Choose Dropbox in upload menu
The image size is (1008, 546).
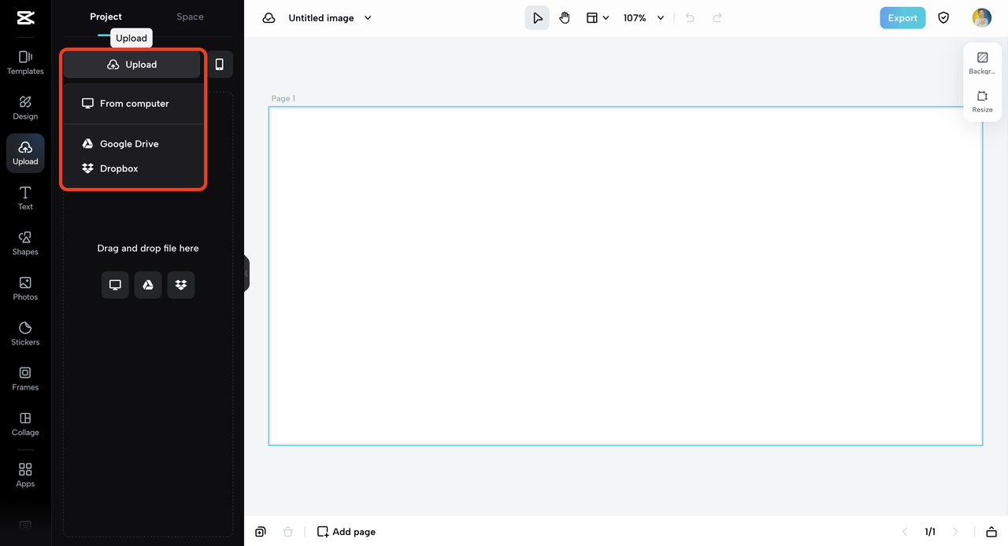pyautogui.click(x=134, y=168)
